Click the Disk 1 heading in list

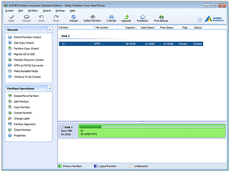[65, 36]
